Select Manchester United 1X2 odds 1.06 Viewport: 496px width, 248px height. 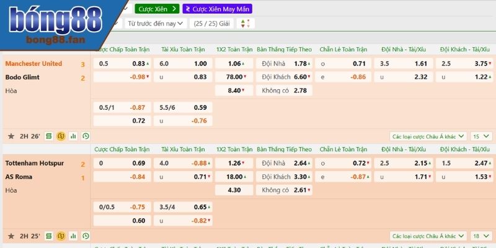click(x=234, y=63)
